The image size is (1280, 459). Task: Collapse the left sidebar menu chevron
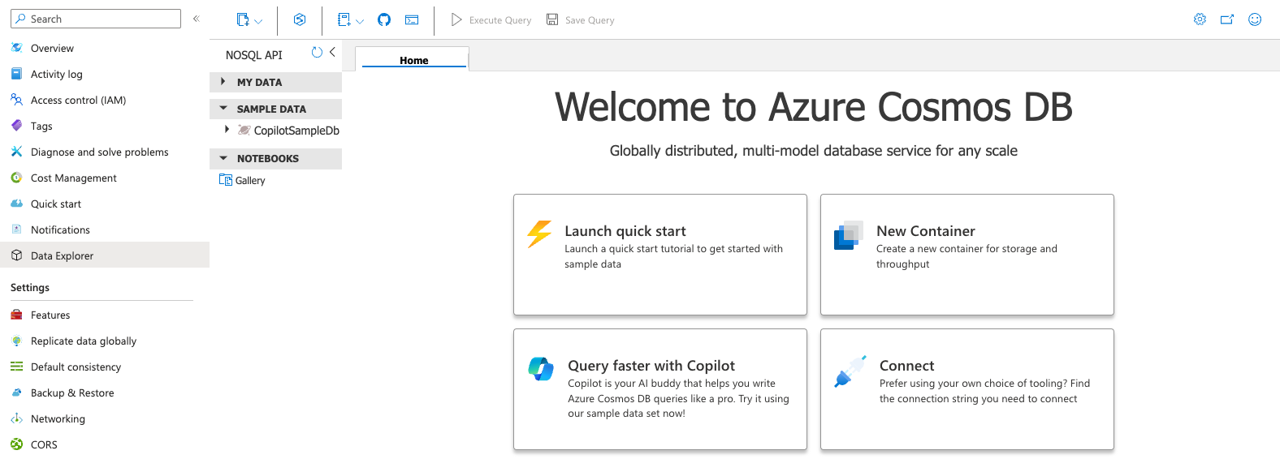click(x=196, y=19)
